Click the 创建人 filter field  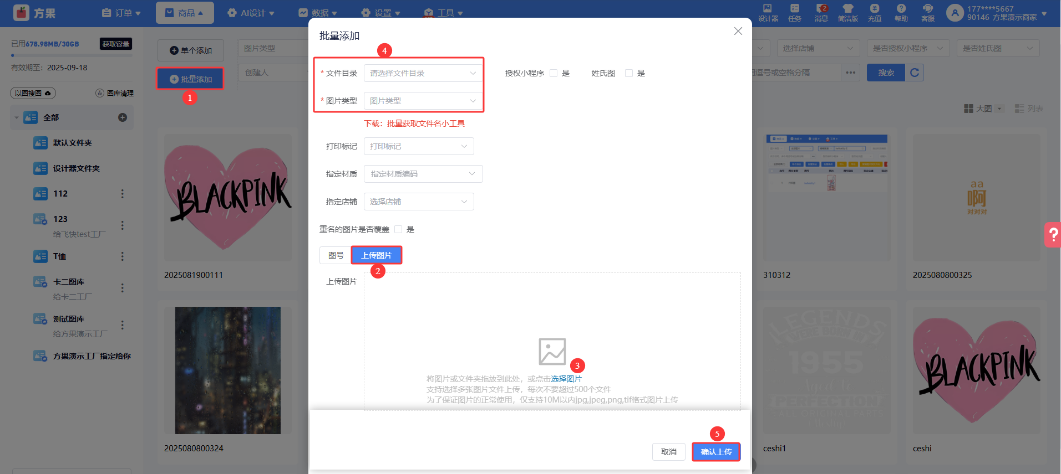[273, 73]
